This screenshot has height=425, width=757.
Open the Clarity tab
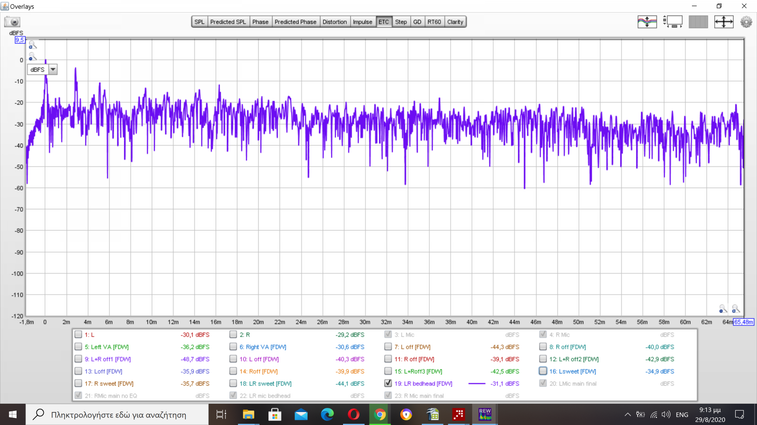[455, 22]
